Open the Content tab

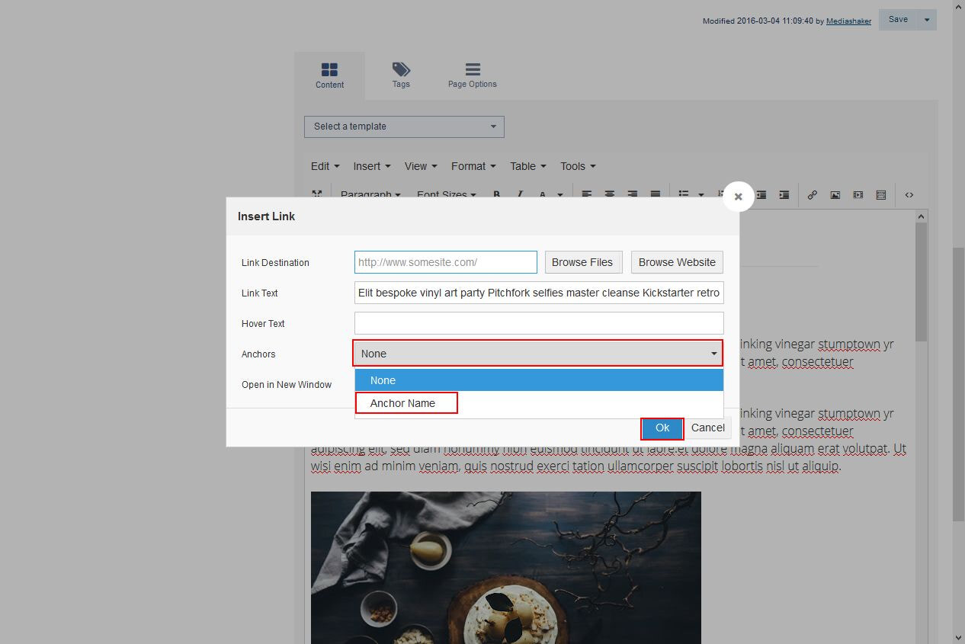pos(329,75)
